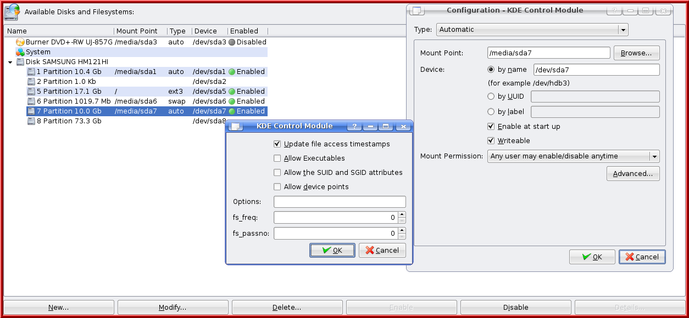Click the Mount Point input field
This screenshot has height=318, width=689.
click(x=549, y=53)
